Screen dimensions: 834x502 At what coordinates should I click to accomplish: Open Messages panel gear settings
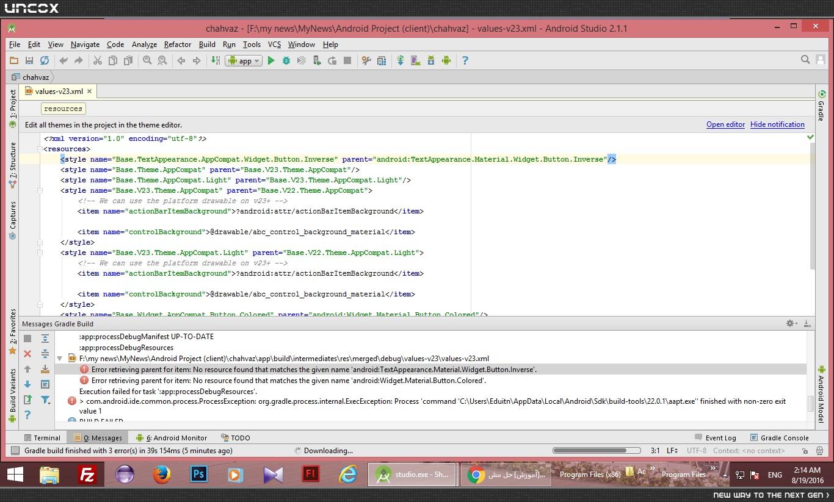pos(791,324)
